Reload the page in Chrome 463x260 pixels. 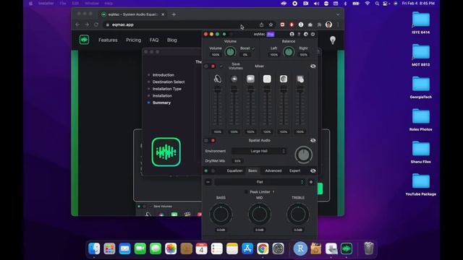96,25
